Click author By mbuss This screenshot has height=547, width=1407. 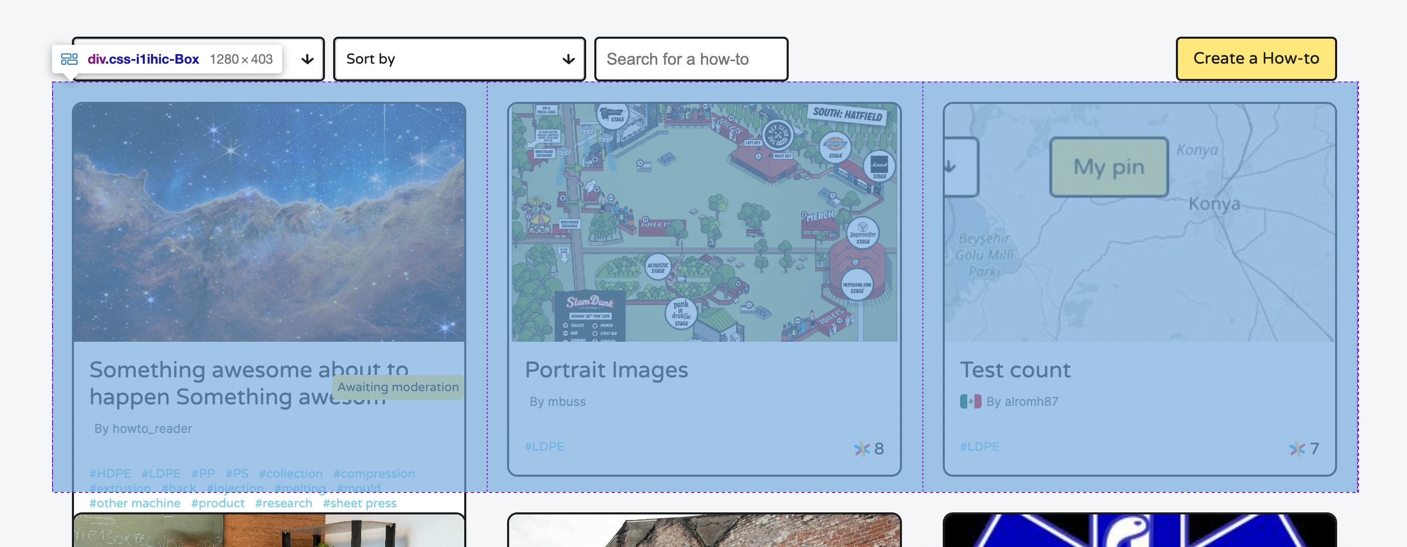[557, 401]
